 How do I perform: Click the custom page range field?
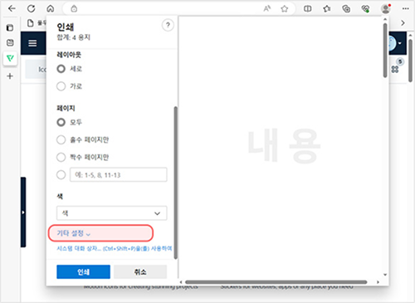point(119,174)
